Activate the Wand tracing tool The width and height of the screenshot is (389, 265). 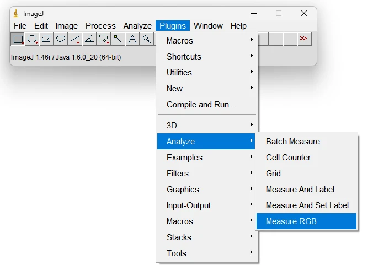tap(118, 39)
